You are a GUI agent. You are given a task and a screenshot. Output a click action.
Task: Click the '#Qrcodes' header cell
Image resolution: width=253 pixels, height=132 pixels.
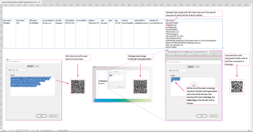[x=194, y=21]
